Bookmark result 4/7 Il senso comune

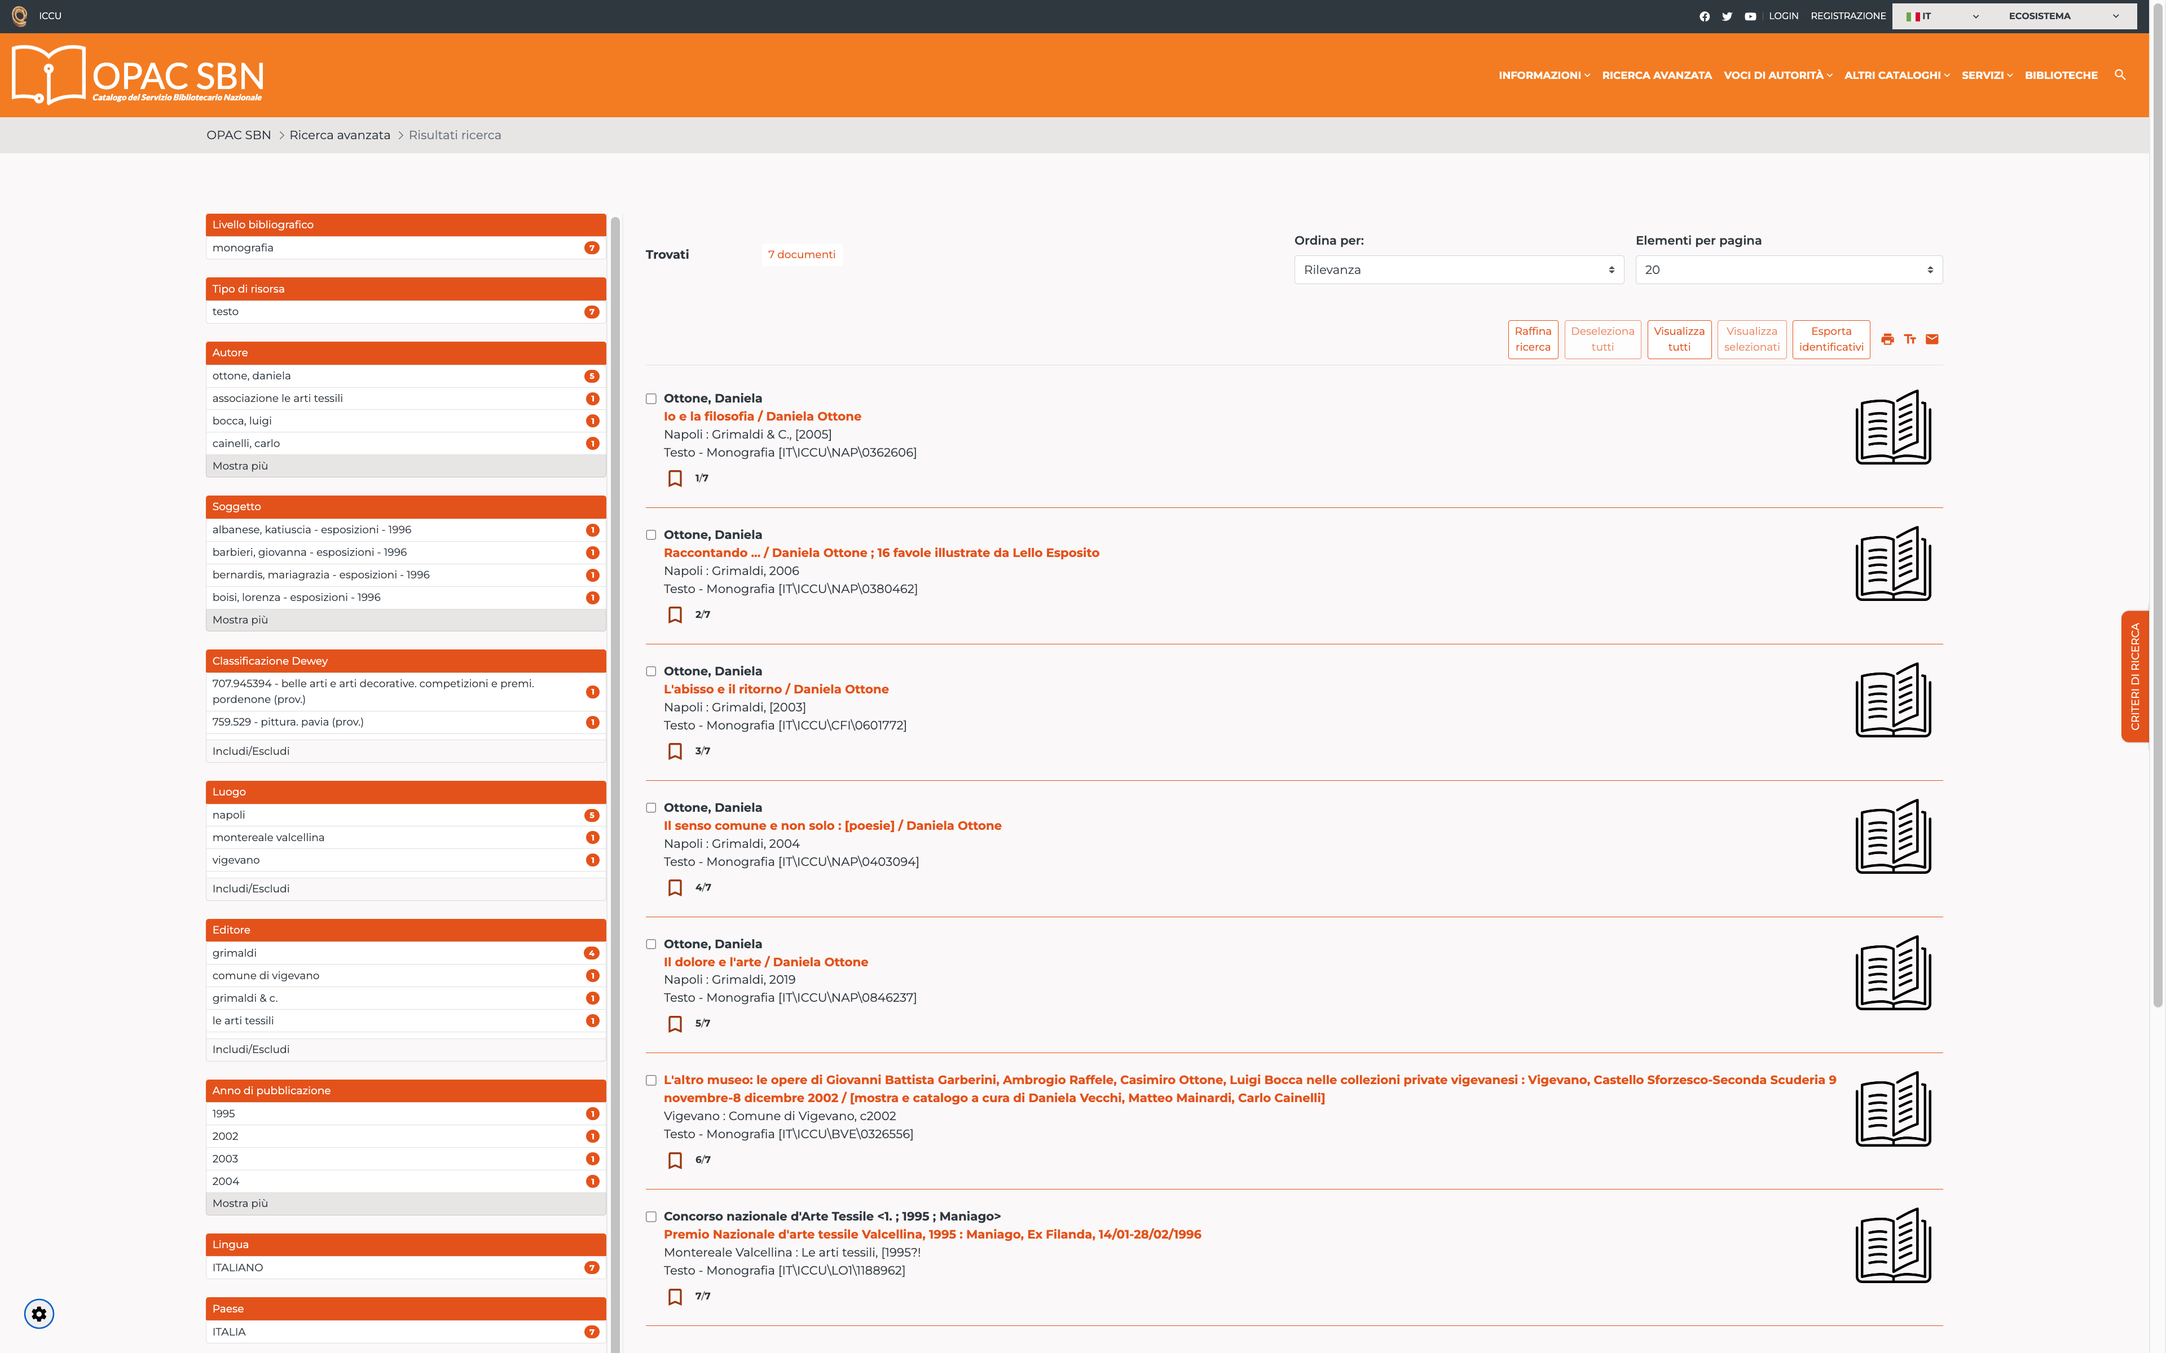click(x=675, y=888)
